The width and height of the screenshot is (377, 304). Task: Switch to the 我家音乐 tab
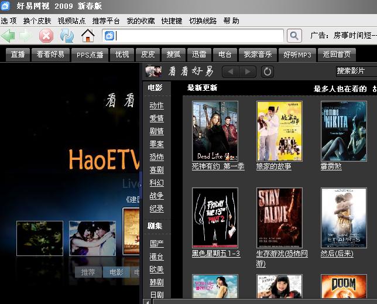[x=258, y=54]
